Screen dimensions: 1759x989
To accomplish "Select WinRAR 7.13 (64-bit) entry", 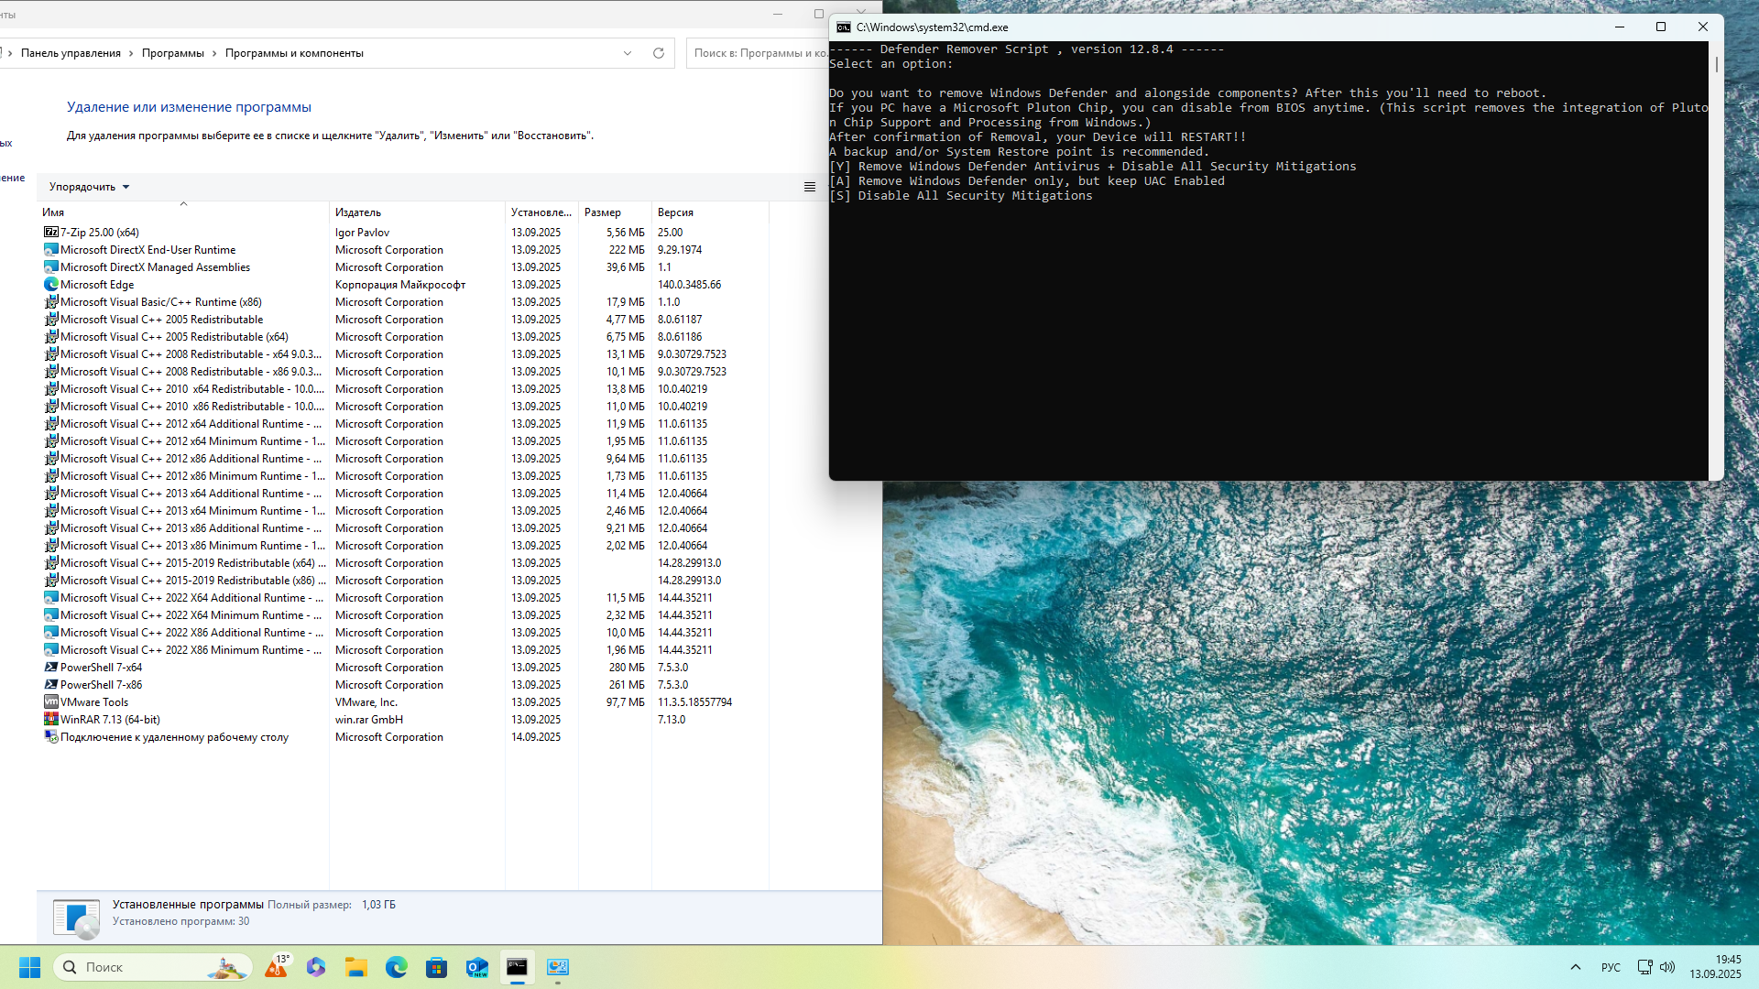I will pos(109,720).
